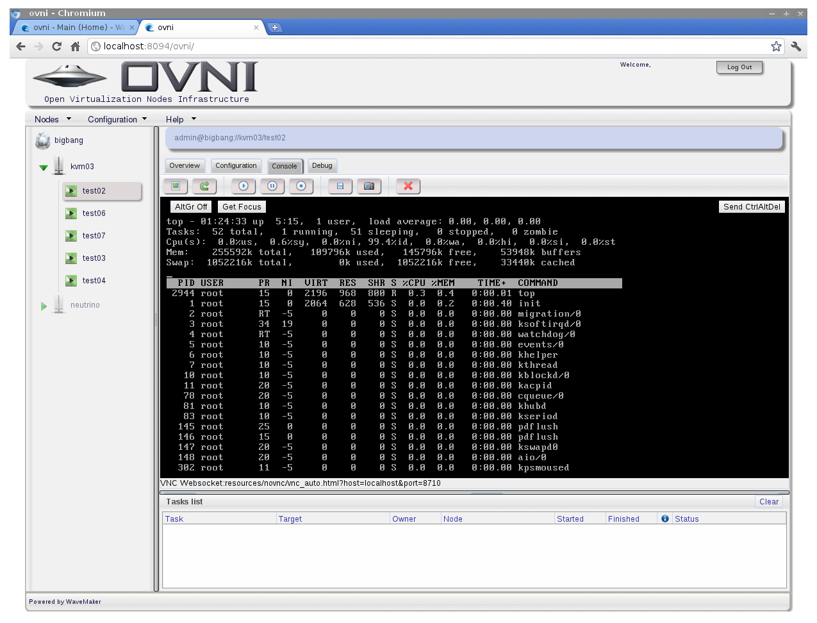Image resolution: width=817 pixels, height=623 pixels.
Task: Pause the test02 virtual machine
Action: (x=272, y=186)
